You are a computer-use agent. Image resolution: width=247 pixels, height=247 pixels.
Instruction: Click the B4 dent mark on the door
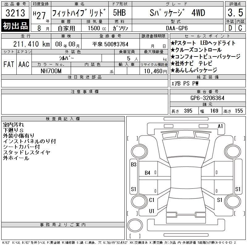pos(148,173)
